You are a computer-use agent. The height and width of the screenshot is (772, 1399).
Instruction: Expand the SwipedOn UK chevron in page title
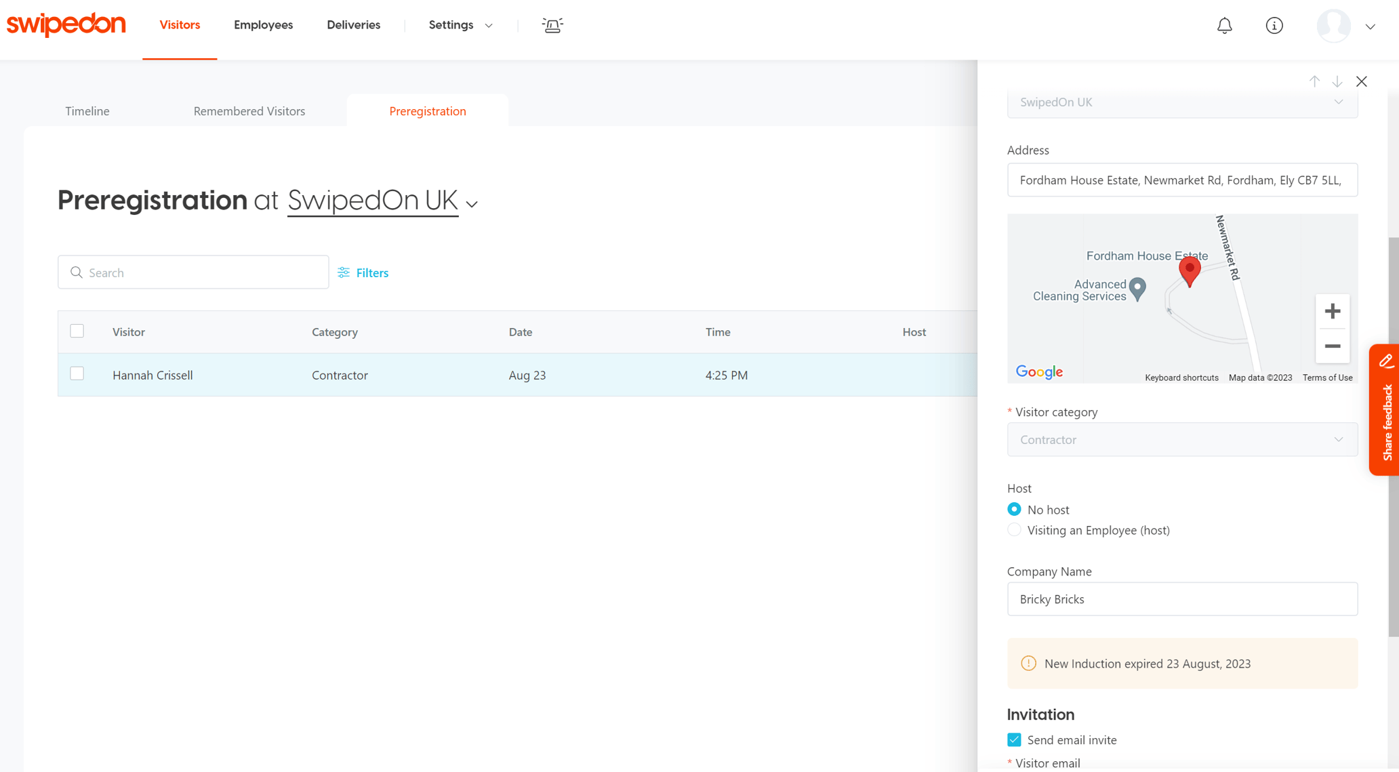[472, 203]
